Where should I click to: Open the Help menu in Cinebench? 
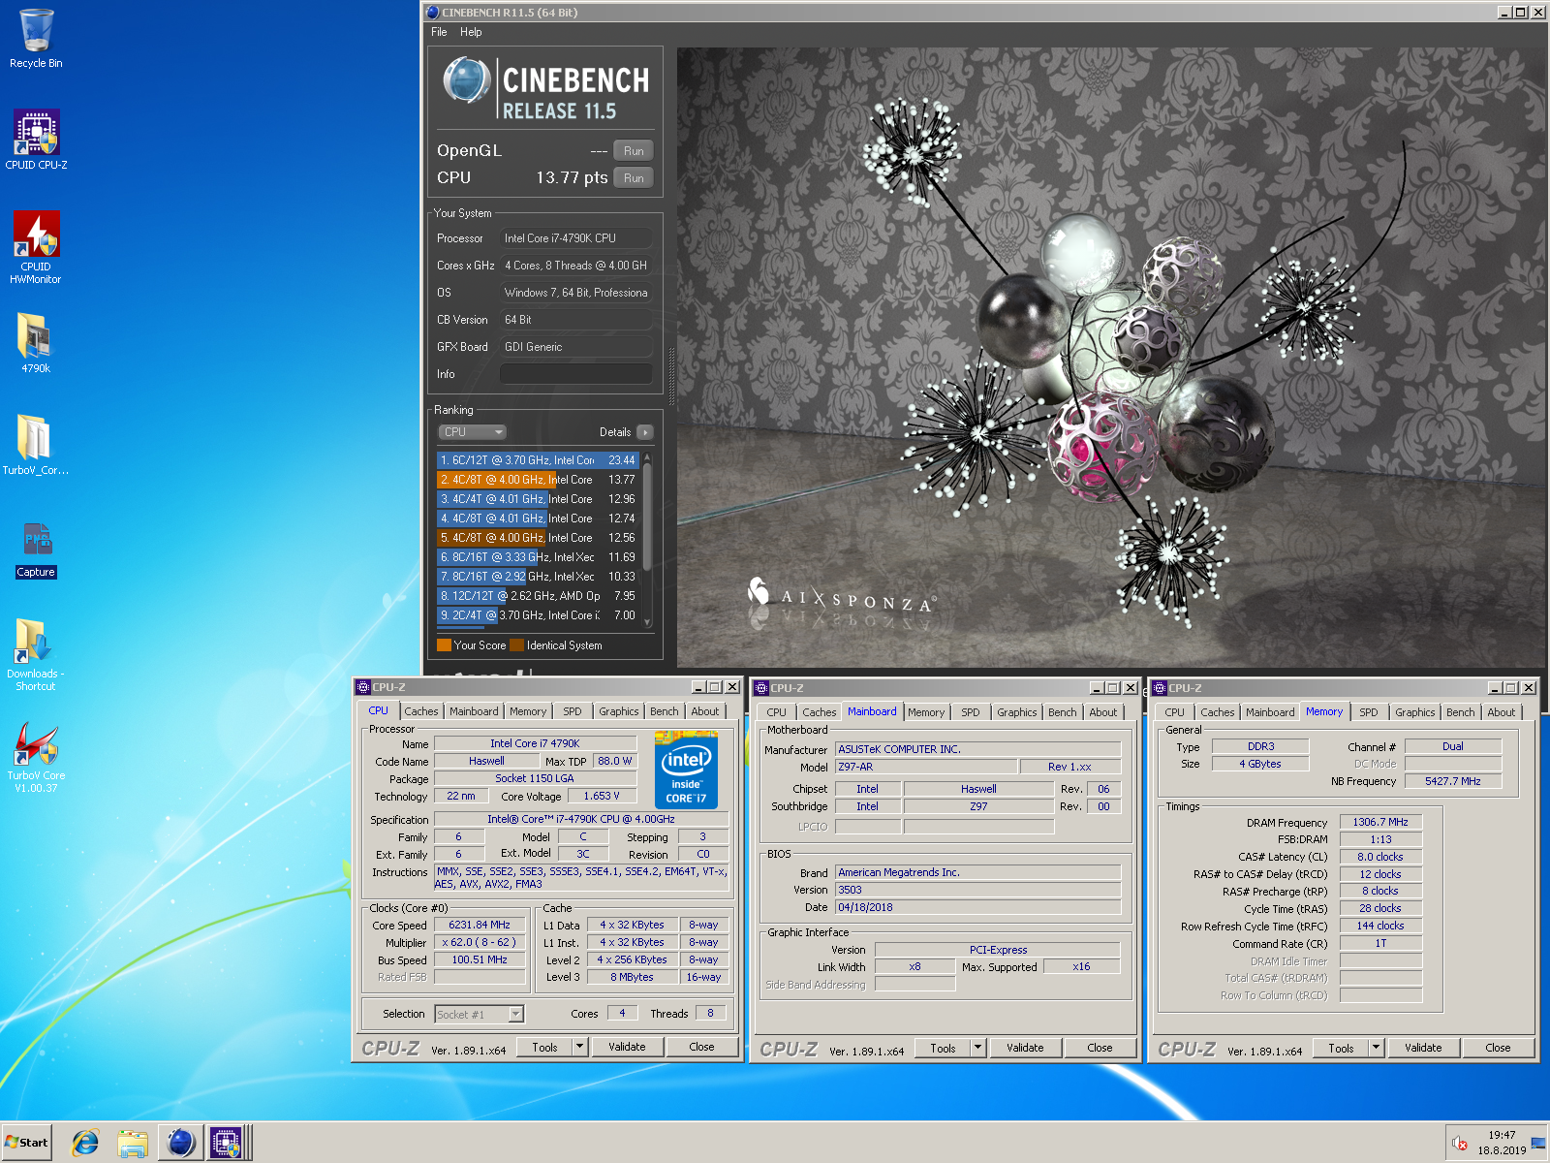click(471, 32)
